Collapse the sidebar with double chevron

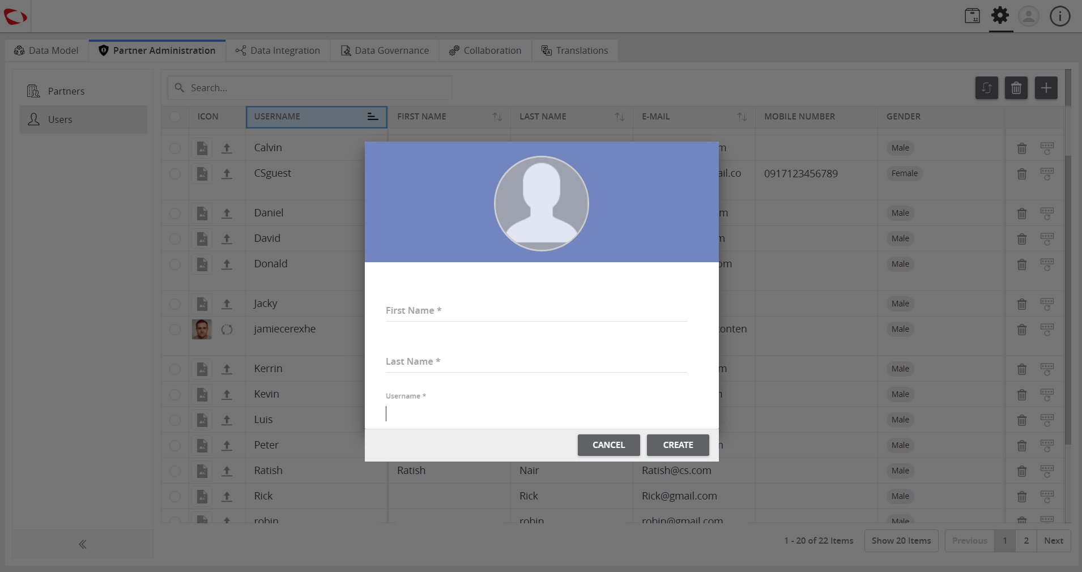[83, 544]
